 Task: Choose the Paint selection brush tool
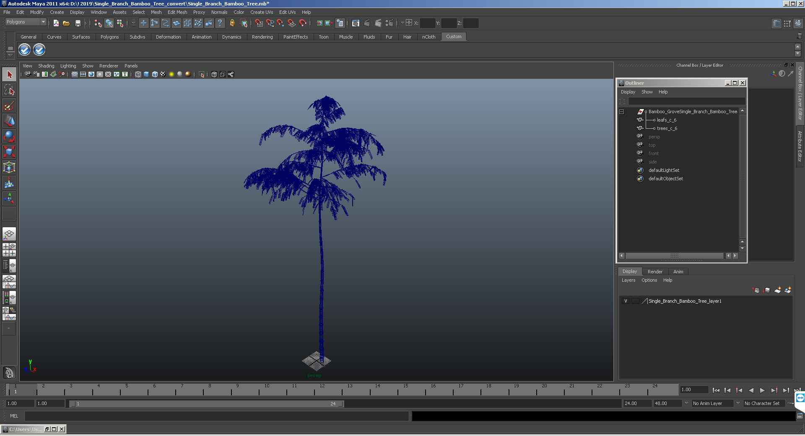9,106
